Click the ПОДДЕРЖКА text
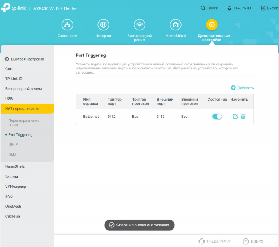Screen dimensions: 279x247 pos(218,241)
